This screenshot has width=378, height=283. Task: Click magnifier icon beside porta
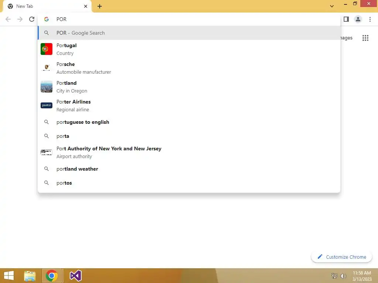click(x=47, y=136)
